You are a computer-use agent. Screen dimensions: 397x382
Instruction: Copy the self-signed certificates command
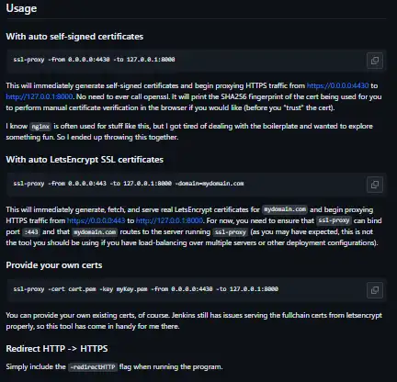coord(375,61)
